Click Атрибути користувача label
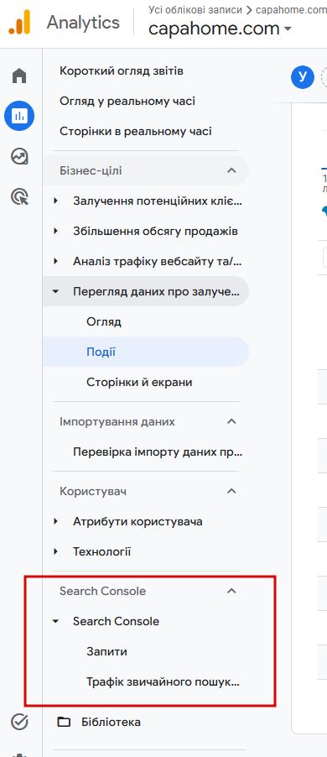This screenshot has height=757, width=327. point(138,521)
